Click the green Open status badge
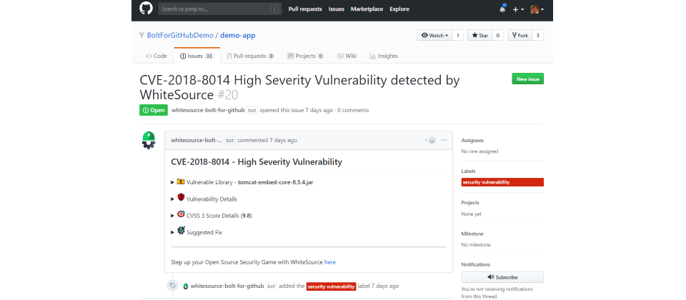The height and width of the screenshot is (300, 686). point(154,110)
